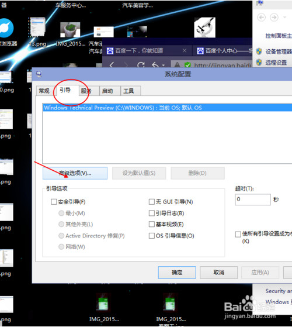The height and width of the screenshot is (327, 292).
Task: Select the 0.png desktop file icon
Action: pos(6,77)
